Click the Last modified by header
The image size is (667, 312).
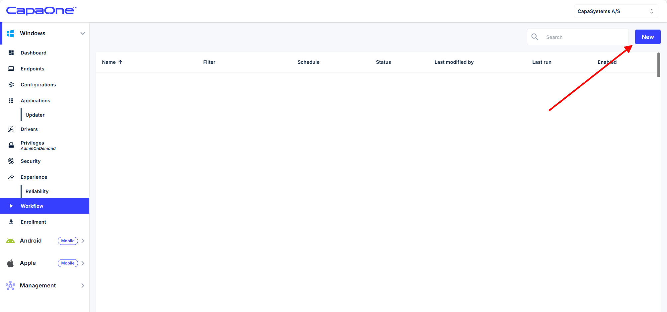click(454, 62)
